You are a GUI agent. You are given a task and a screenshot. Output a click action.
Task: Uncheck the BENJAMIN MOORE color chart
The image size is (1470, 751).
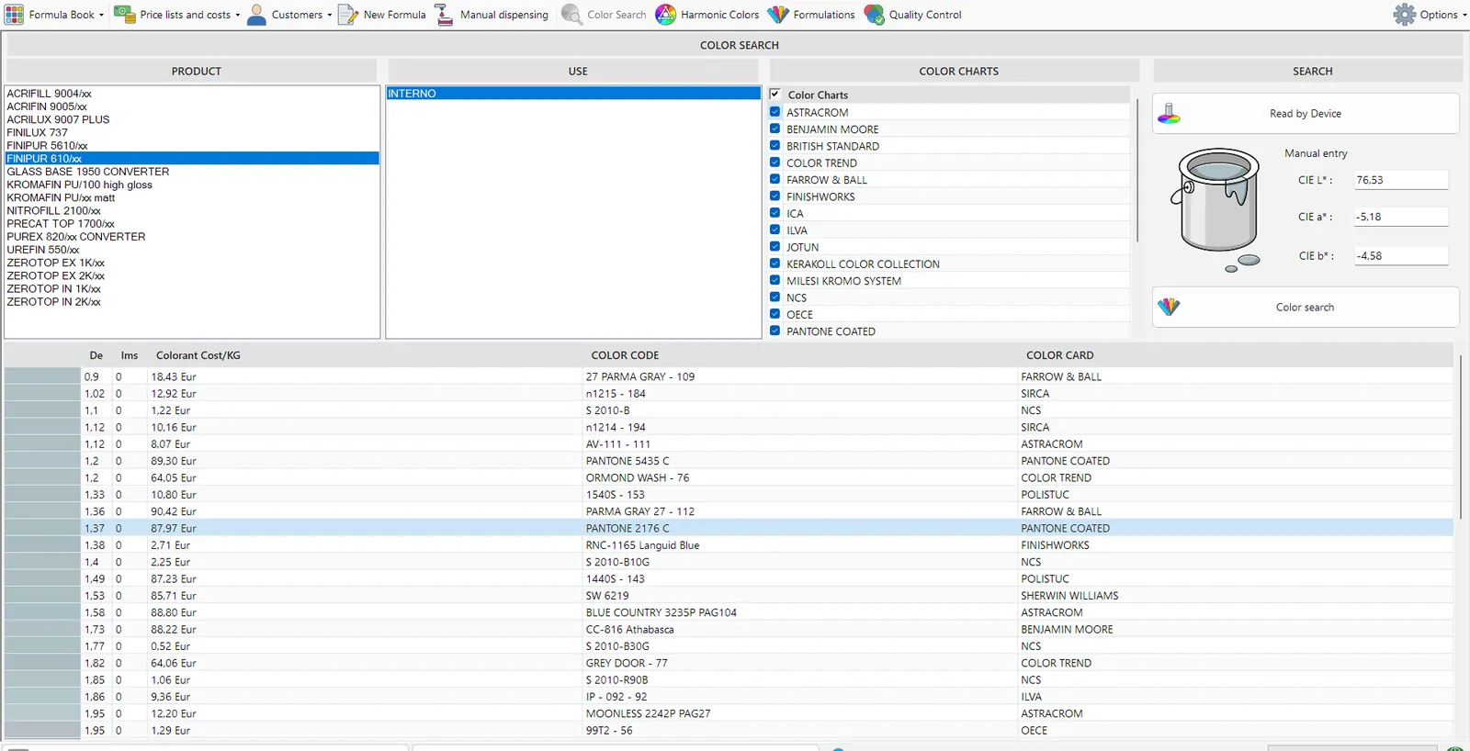point(775,129)
